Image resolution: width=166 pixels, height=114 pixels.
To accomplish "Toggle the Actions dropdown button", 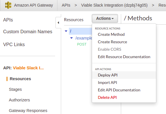I will pos(105,18).
